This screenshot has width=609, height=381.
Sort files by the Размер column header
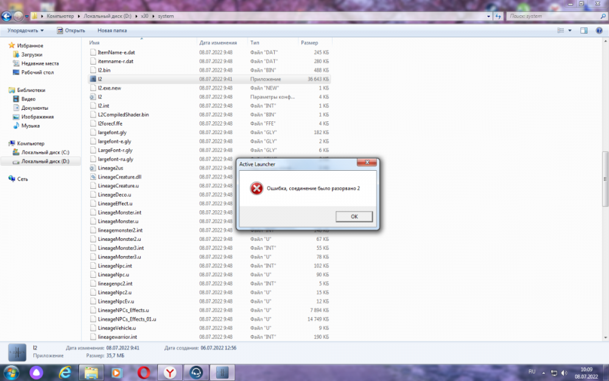[x=308, y=43]
